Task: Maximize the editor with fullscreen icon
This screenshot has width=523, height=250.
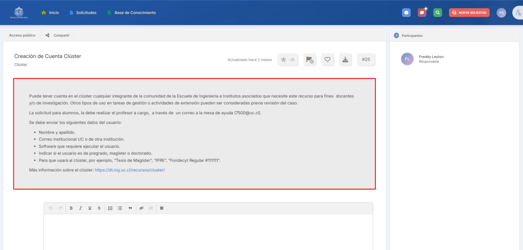Action: point(162,208)
